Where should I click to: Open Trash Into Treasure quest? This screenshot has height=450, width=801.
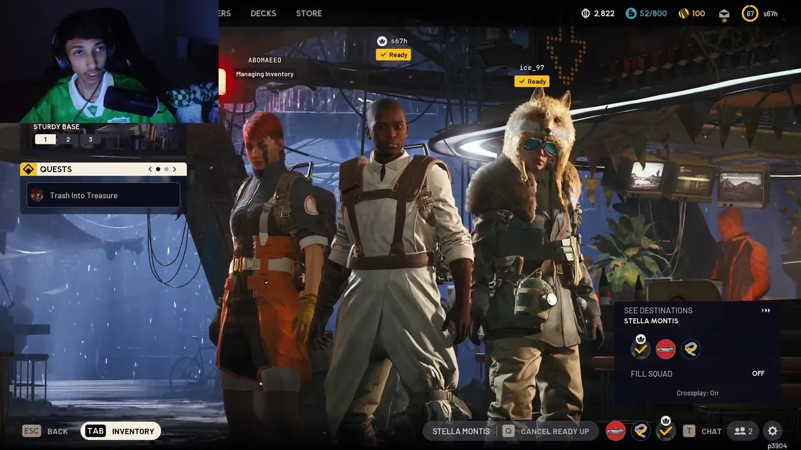[103, 196]
